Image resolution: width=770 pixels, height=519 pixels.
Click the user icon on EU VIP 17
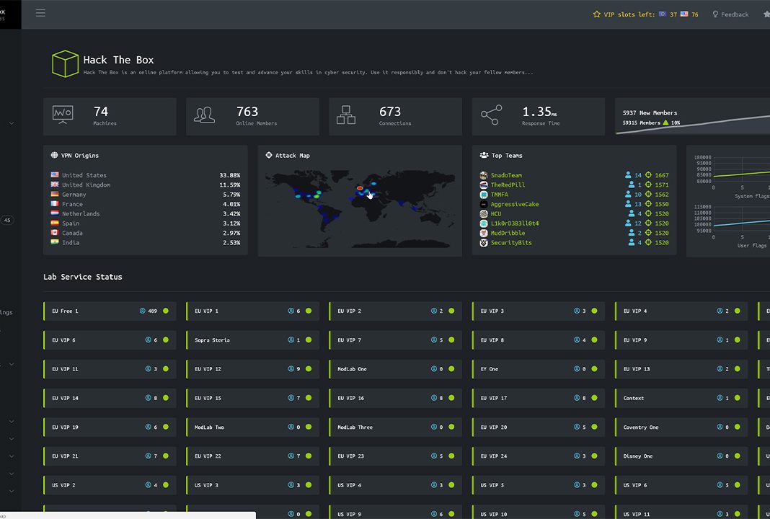pos(577,398)
